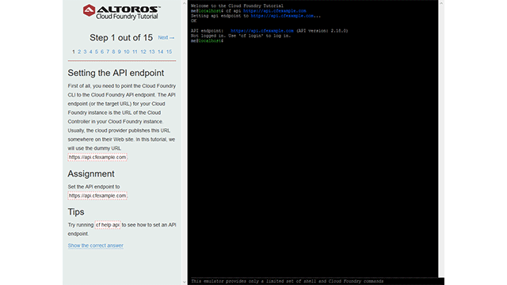Jump to tutorial step 3
507x285 pixels.
[x=85, y=51]
